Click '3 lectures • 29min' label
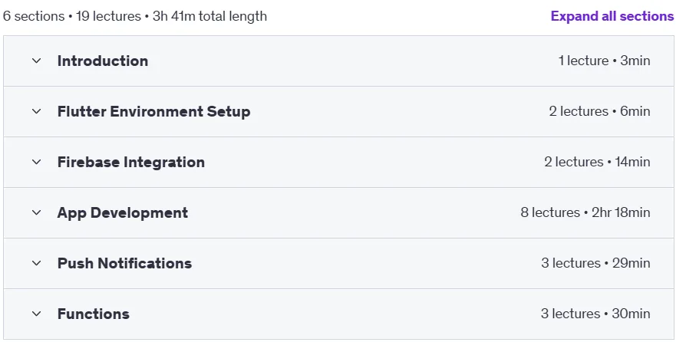The height and width of the screenshot is (342, 676). click(595, 263)
